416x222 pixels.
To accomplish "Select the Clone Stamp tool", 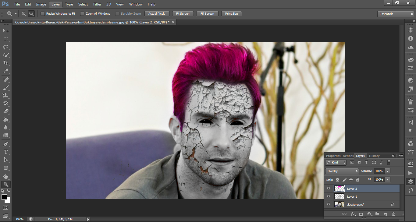I will (6, 96).
